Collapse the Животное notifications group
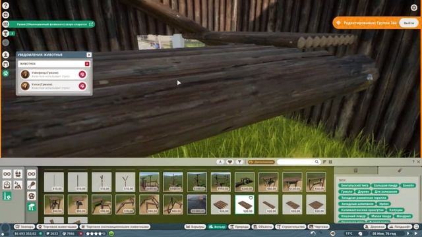The image size is (422, 237). 87,64
